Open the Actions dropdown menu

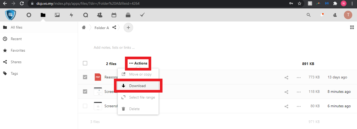click(138, 63)
